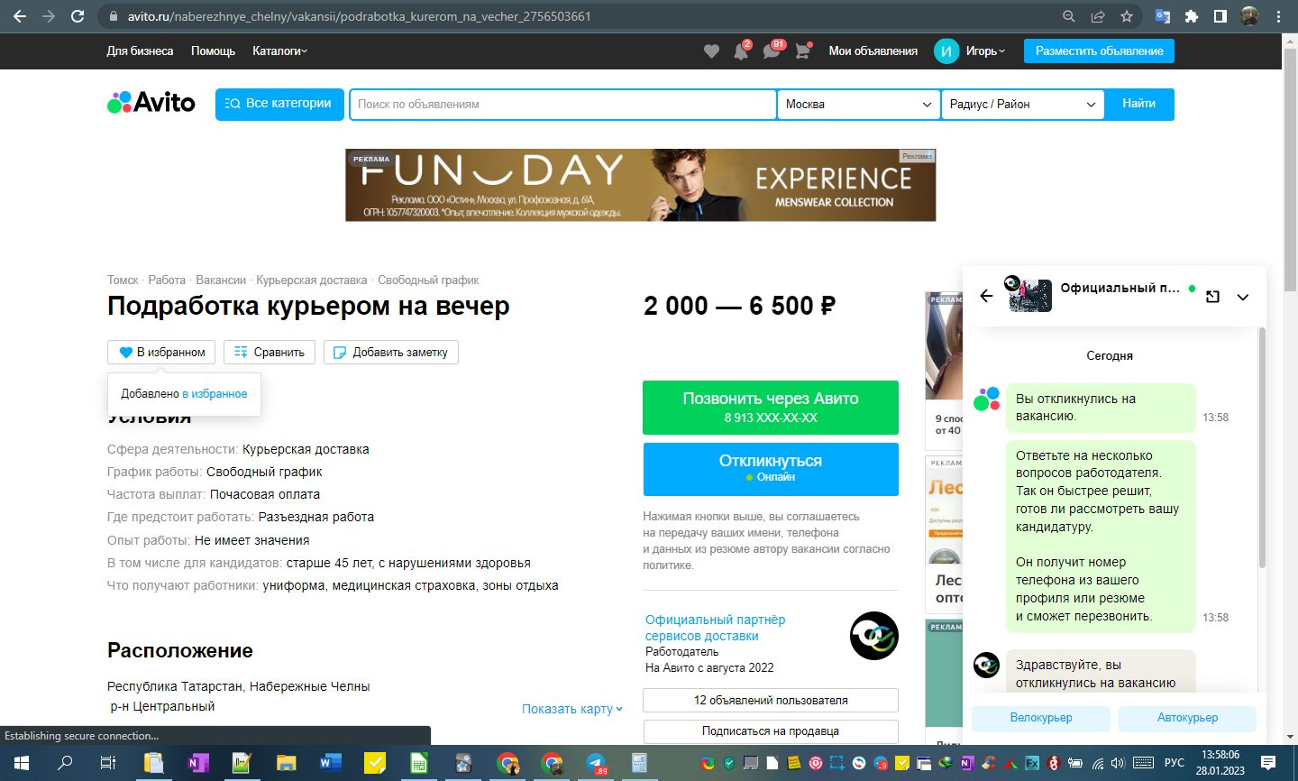This screenshot has height=781, width=1298.
Task: Open 'Официальный партнёр сервисов доставки' employer link
Action: click(x=715, y=628)
